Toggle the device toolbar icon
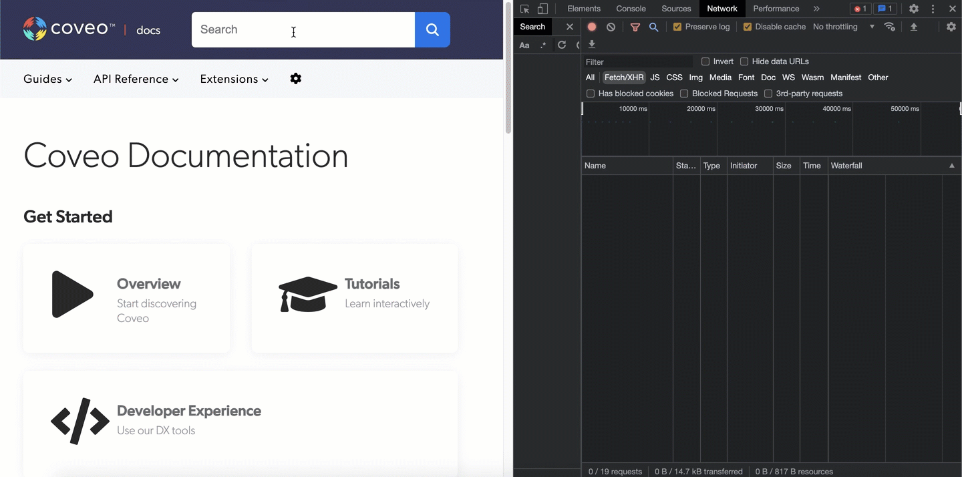This screenshot has height=477, width=962. pyautogui.click(x=542, y=9)
